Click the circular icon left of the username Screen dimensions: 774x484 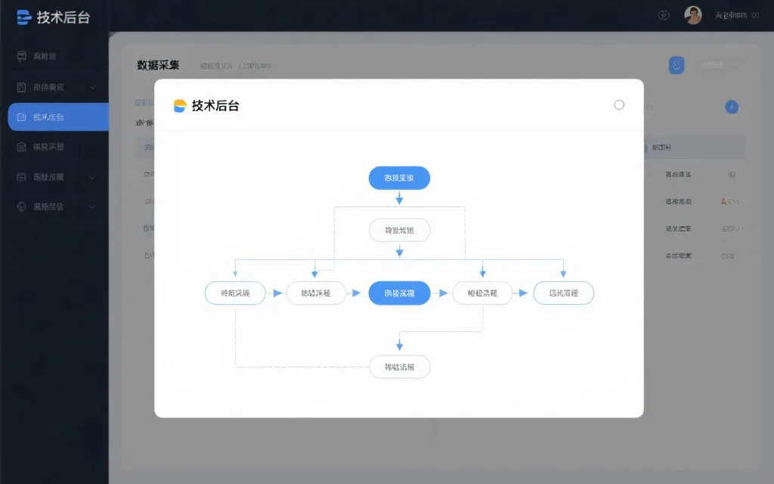click(x=663, y=14)
